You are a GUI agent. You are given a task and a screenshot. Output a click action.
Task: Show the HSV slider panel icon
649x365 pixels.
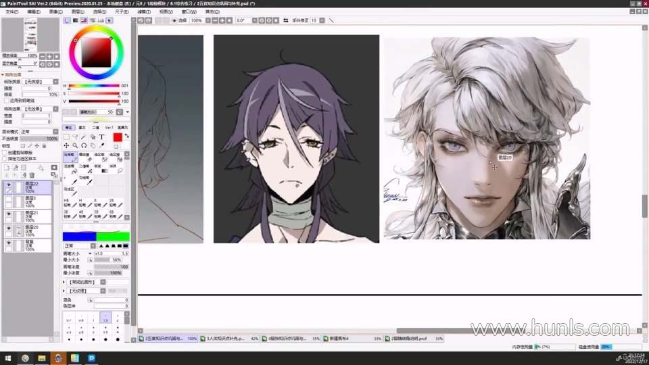pyautogui.click(x=84, y=20)
